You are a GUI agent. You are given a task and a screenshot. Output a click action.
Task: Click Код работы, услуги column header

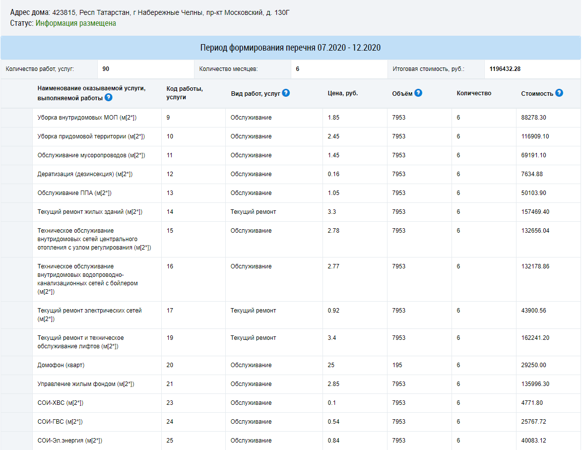tap(185, 93)
